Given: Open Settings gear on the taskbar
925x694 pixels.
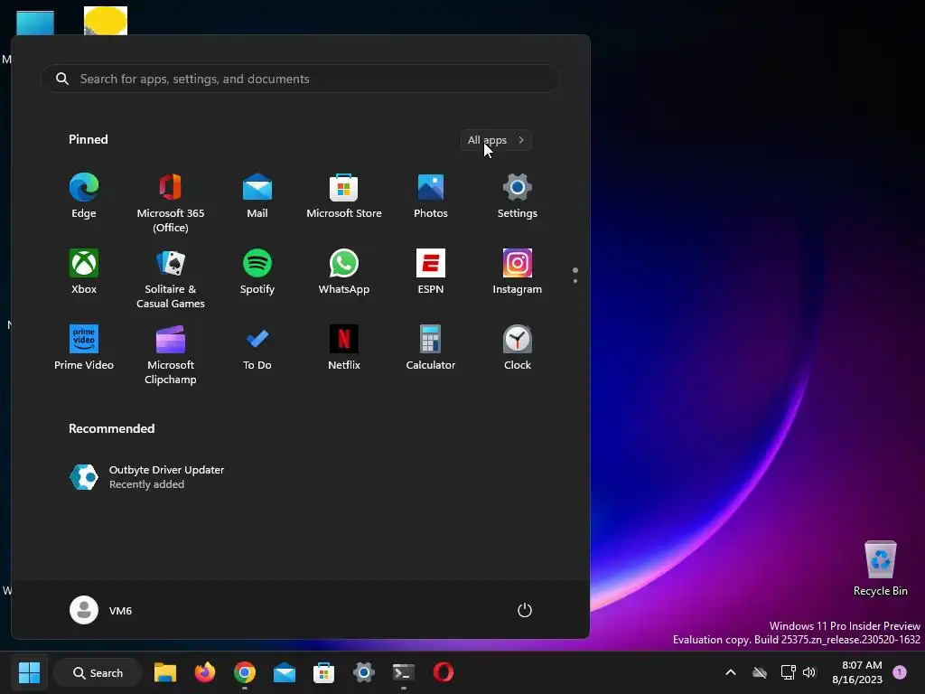Looking at the screenshot, I should point(364,672).
